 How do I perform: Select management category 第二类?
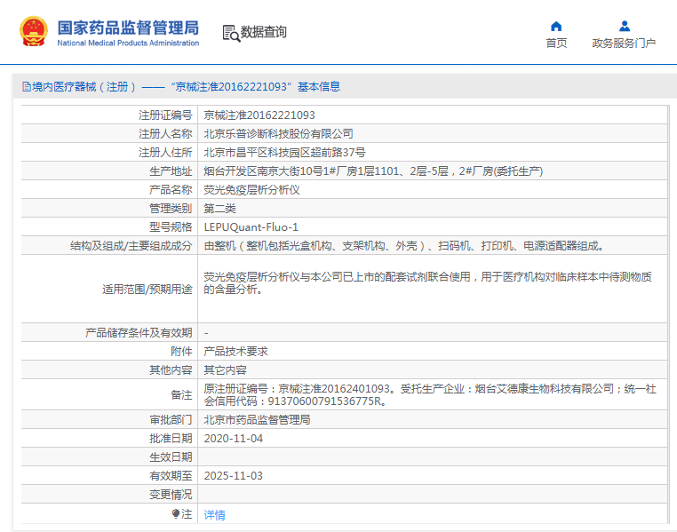pyautogui.click(x=219, y=209)
